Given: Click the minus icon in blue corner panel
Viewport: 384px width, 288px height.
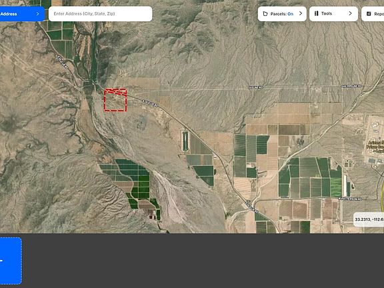Looking at the screenshot, I should 1,261.
